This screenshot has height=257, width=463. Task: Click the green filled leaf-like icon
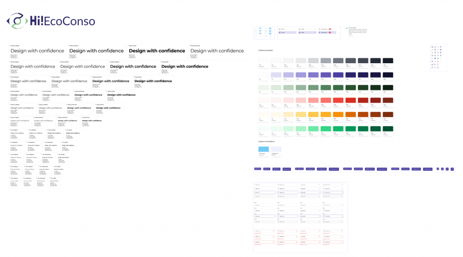coord(438,58)
